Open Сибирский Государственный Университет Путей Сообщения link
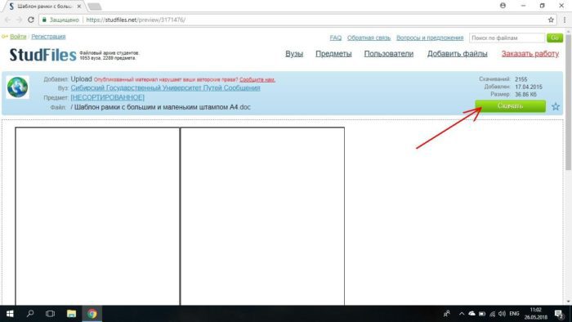Viewport: 572px width, 322px height. 165,88
